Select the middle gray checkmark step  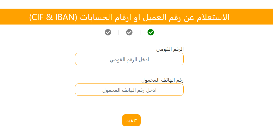tap(129, 32)
